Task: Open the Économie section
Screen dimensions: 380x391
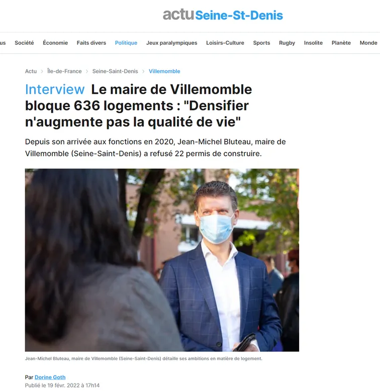Action: (x=55, y=43)
